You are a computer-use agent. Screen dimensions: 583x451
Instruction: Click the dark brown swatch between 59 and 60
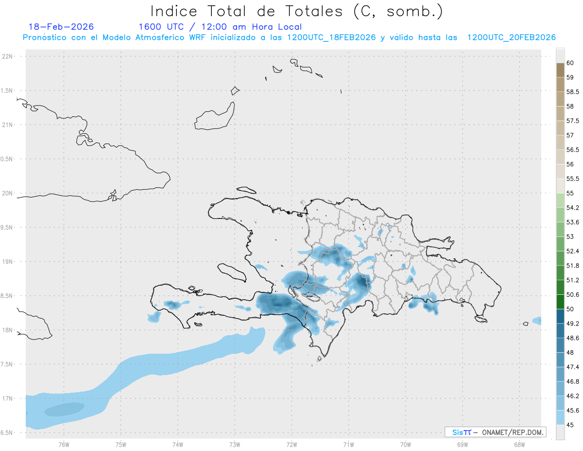pyautogui.click(x=560, y=70)
